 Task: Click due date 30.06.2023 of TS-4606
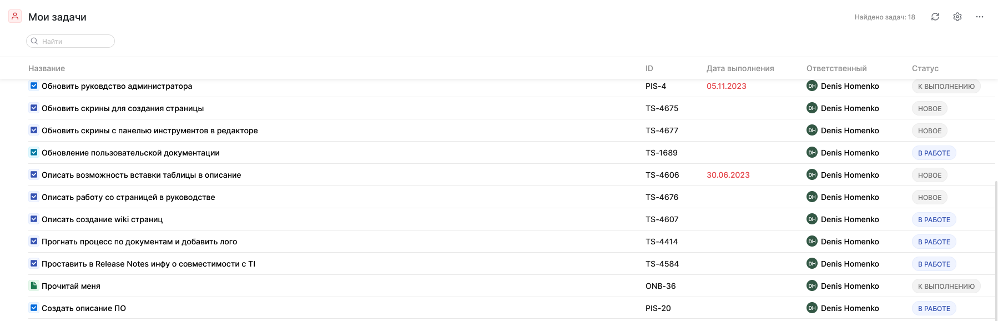728,175
